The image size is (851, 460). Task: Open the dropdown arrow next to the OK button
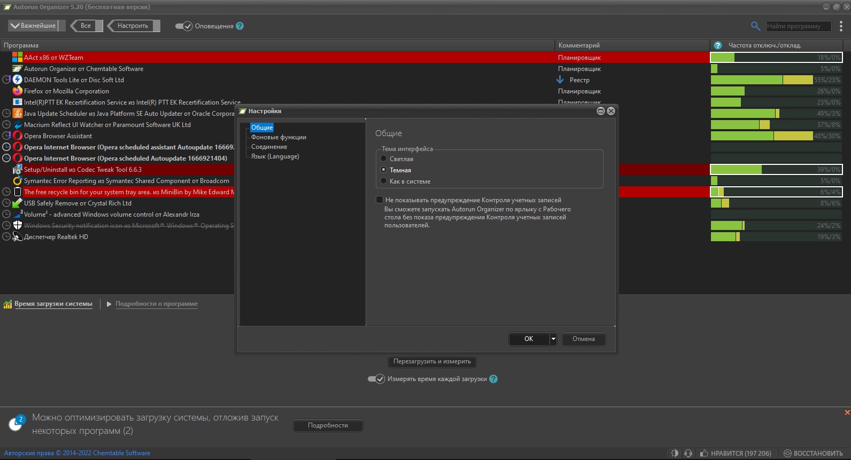tap(553, 339)
